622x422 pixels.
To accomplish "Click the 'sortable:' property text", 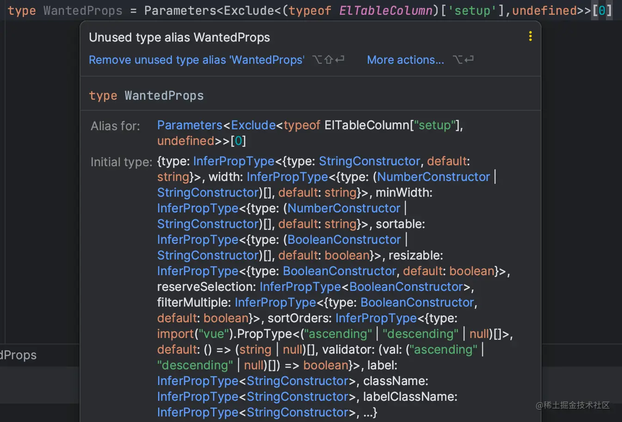I will click(x=400, y=224).
